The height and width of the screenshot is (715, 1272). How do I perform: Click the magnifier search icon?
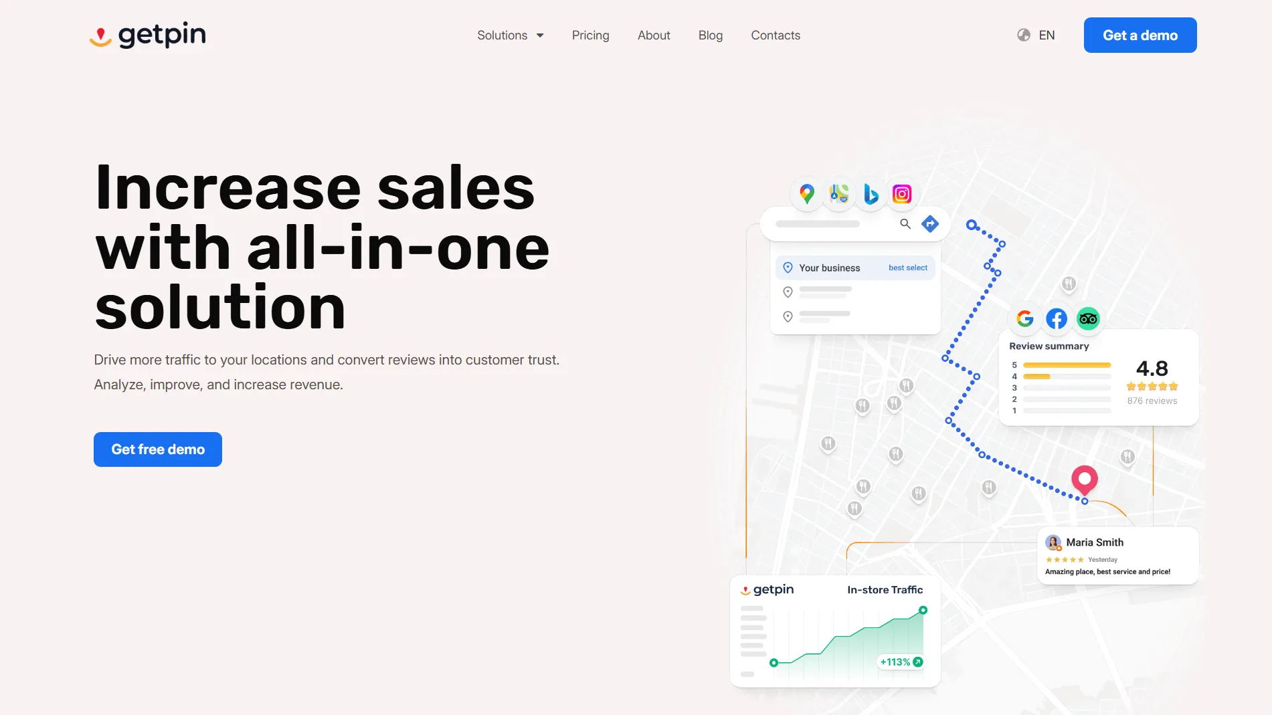pyautogui.click(x=905, y=224)
